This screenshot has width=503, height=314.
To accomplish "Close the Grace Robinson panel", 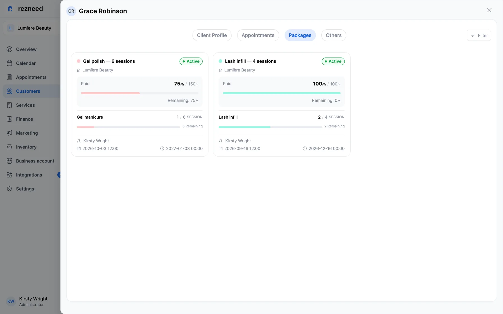I will tap(489, 10).
